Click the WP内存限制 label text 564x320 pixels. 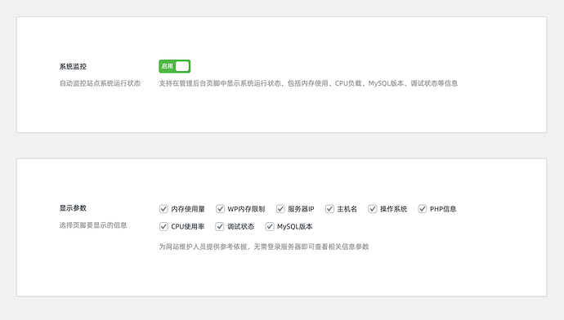click(x=246, y=209)
